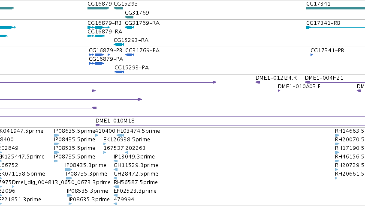Click the CG31769-PA protein glyph
The image size is (365, 206).
point(130,55)
